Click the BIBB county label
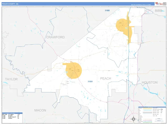Screen dimensions: 168x126 [x=159, y=10]
